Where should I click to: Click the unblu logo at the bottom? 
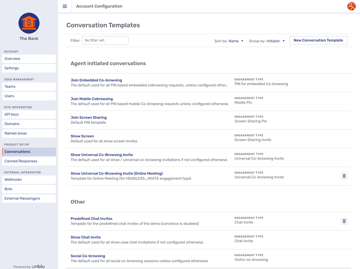tap(38, 266)
